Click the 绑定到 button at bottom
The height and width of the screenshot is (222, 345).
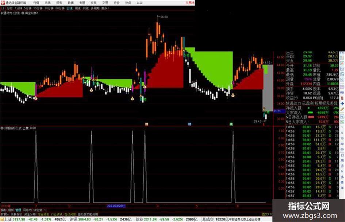click(x=38, y=210)
